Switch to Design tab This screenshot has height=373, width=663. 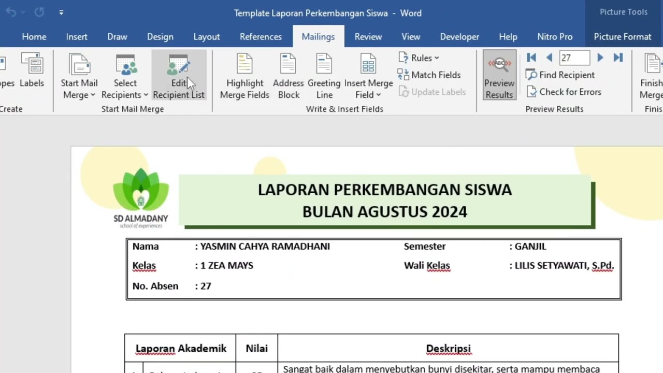click(160, 37)
